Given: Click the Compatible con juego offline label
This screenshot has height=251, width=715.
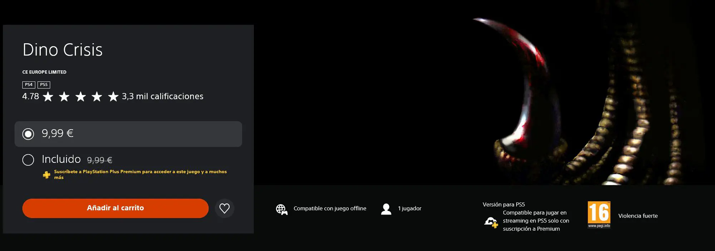Looking at the screenshot, I should click(x=330, y=209).
